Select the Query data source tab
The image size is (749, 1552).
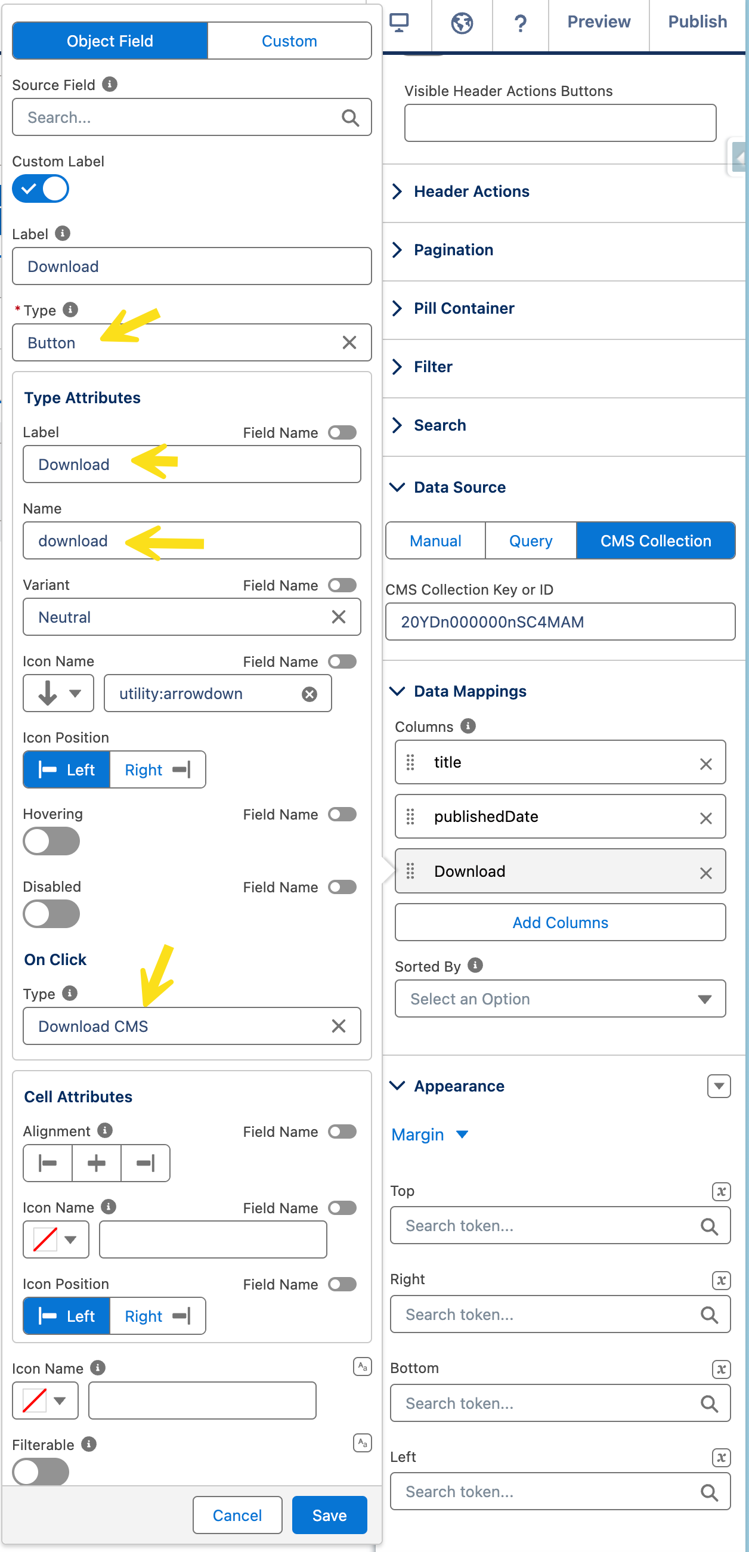point(530,540)
